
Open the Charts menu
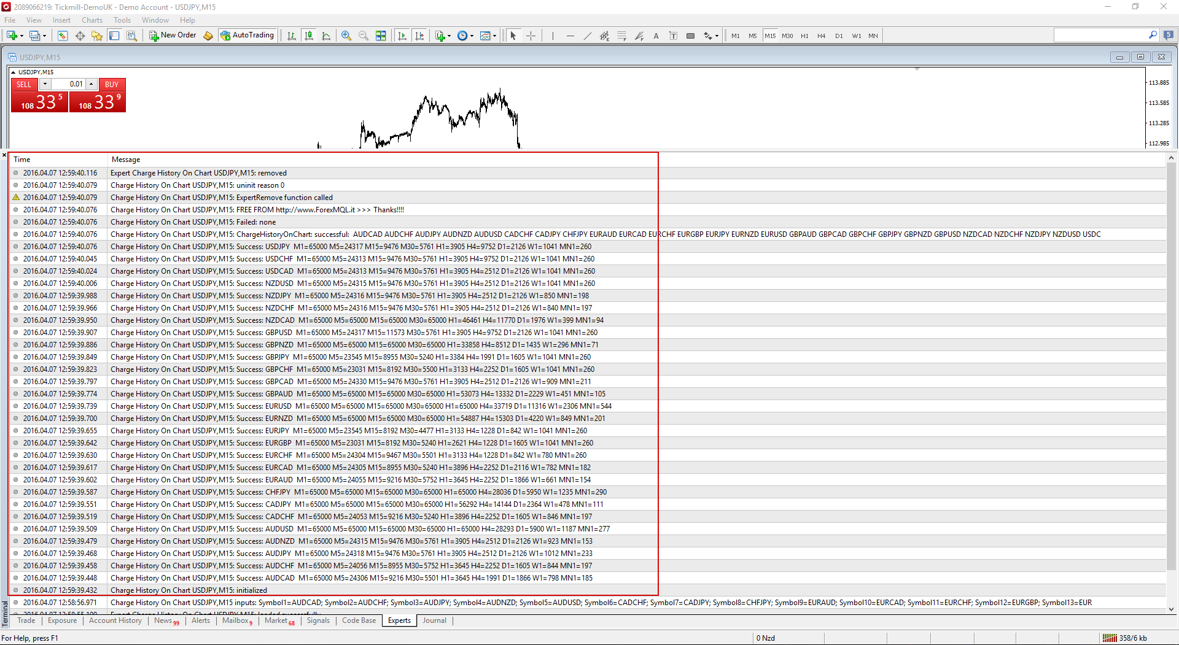point(92,20)
